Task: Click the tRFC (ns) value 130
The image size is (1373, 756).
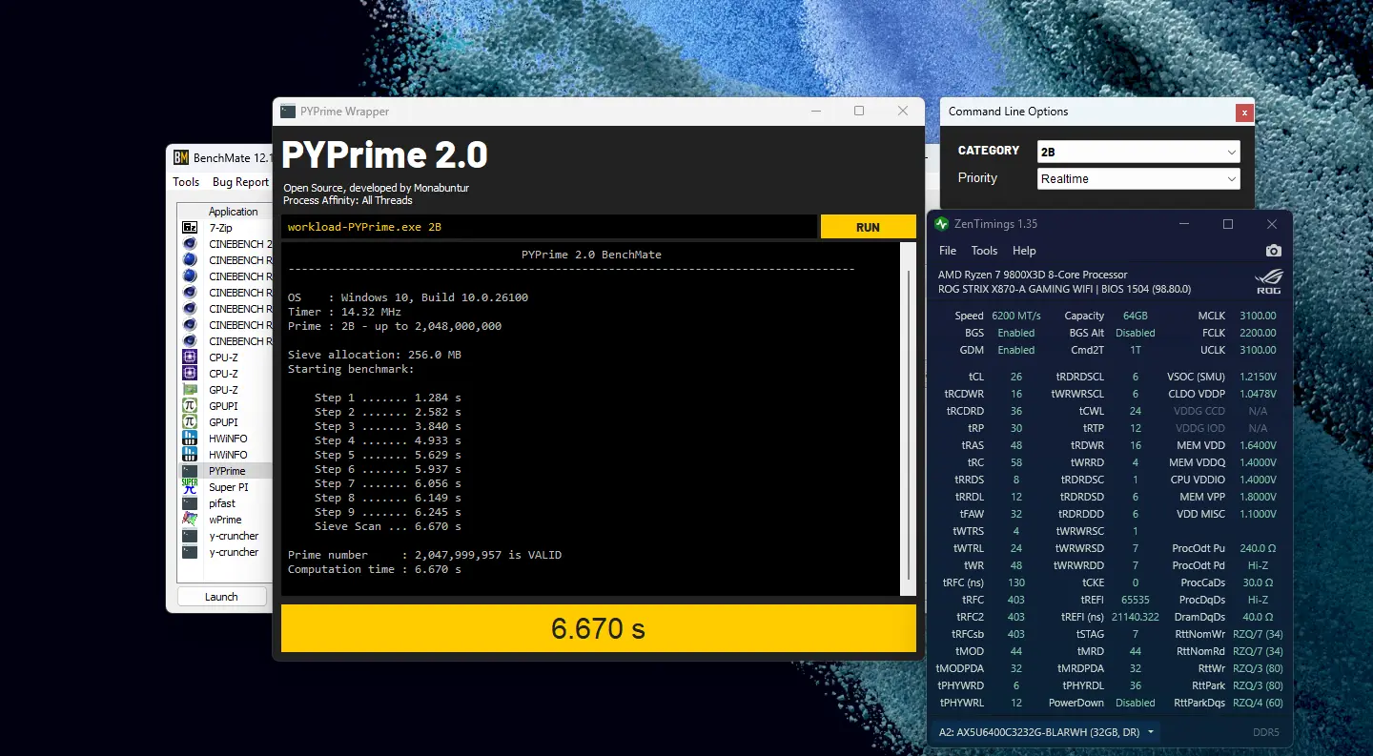Action: (1016, 582)
